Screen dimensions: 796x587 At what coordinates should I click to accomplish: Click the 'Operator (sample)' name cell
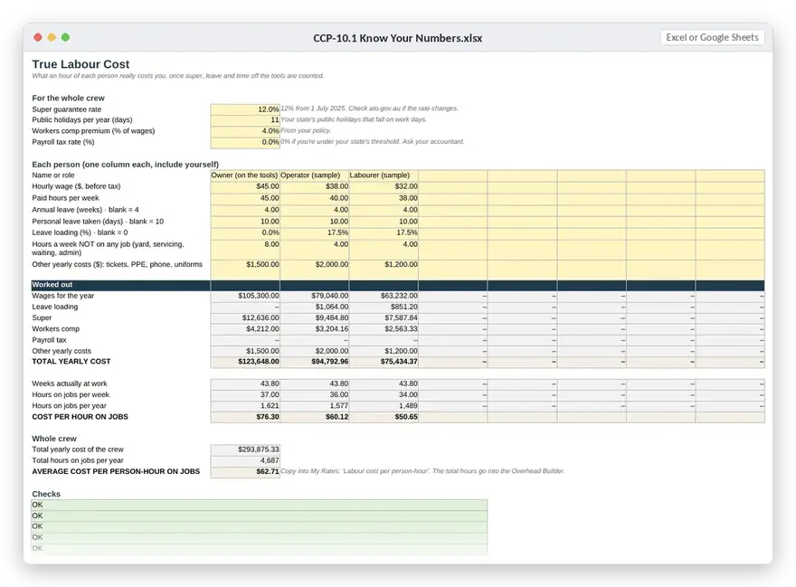pyautogui.click(x=314, y=175)
